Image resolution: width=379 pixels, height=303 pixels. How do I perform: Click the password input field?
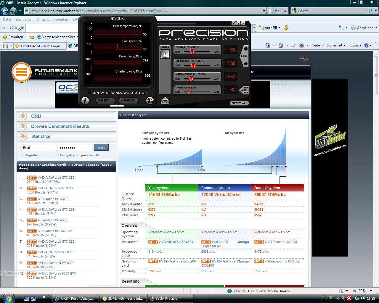point(75,148)
